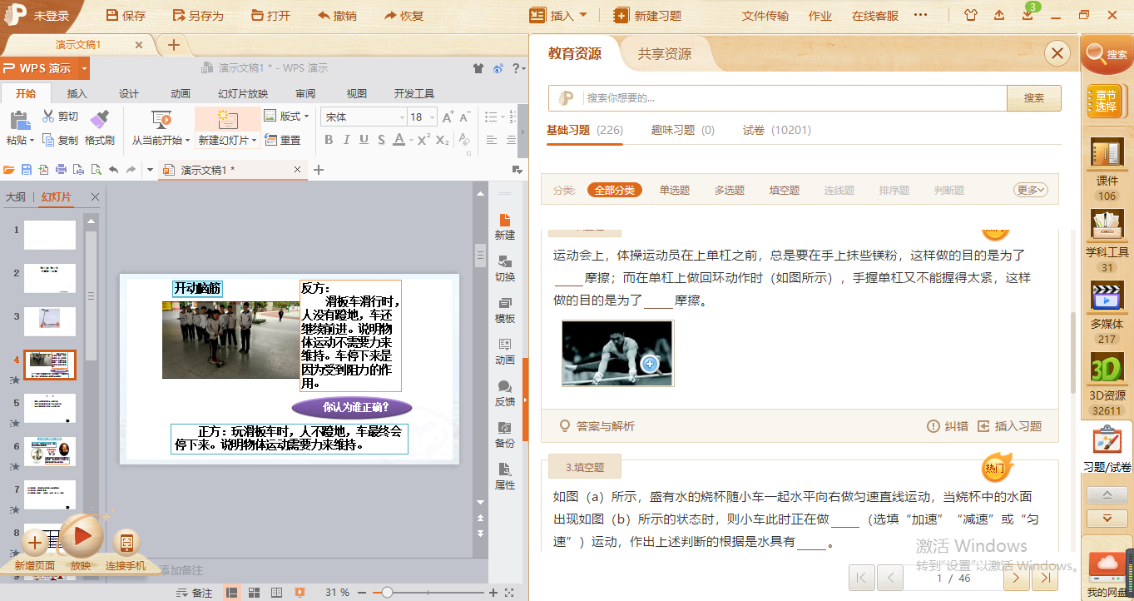Image resolution: width=1134 pixels, height=601 pixels.
Task: Click the 复制 copy icon
Action: tap(48, 140)
